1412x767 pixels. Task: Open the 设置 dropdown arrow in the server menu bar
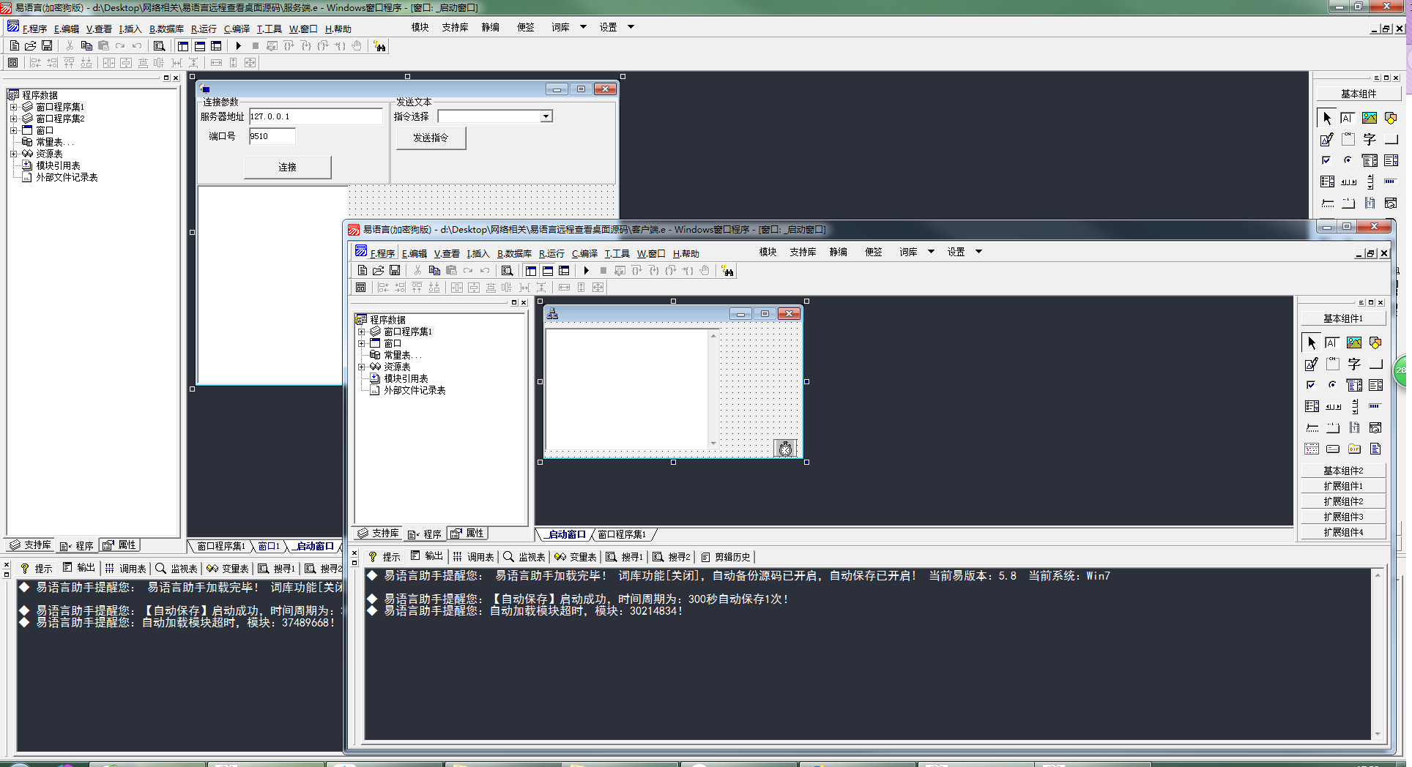631,27
